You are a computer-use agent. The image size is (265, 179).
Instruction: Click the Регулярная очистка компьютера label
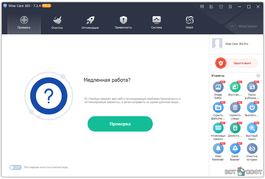pos(46,167)
